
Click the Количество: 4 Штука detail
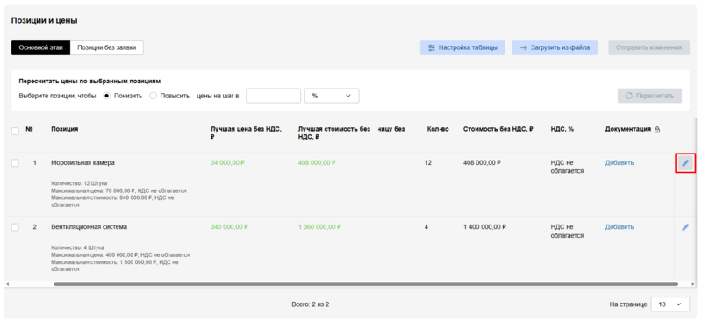click(x=77, y=247)
